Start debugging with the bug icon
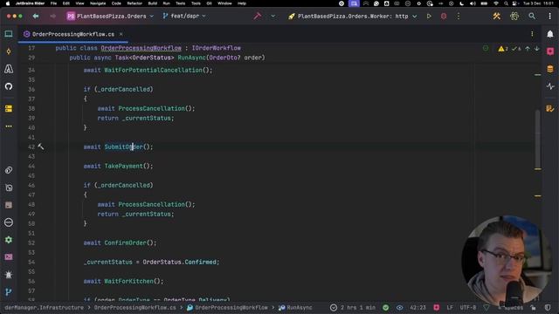Viewport: 559px width, 314px height. 444,16
